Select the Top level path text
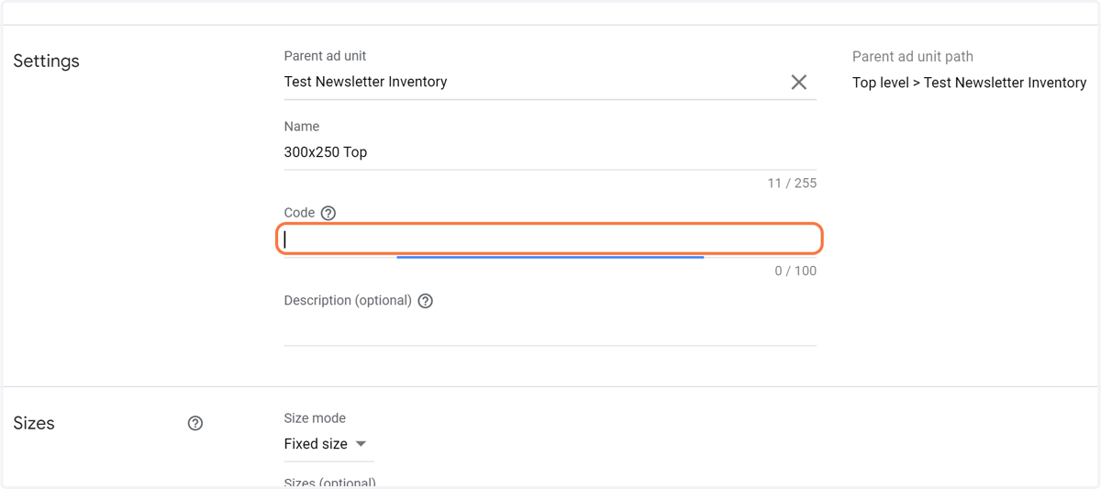 pos(881,83)
